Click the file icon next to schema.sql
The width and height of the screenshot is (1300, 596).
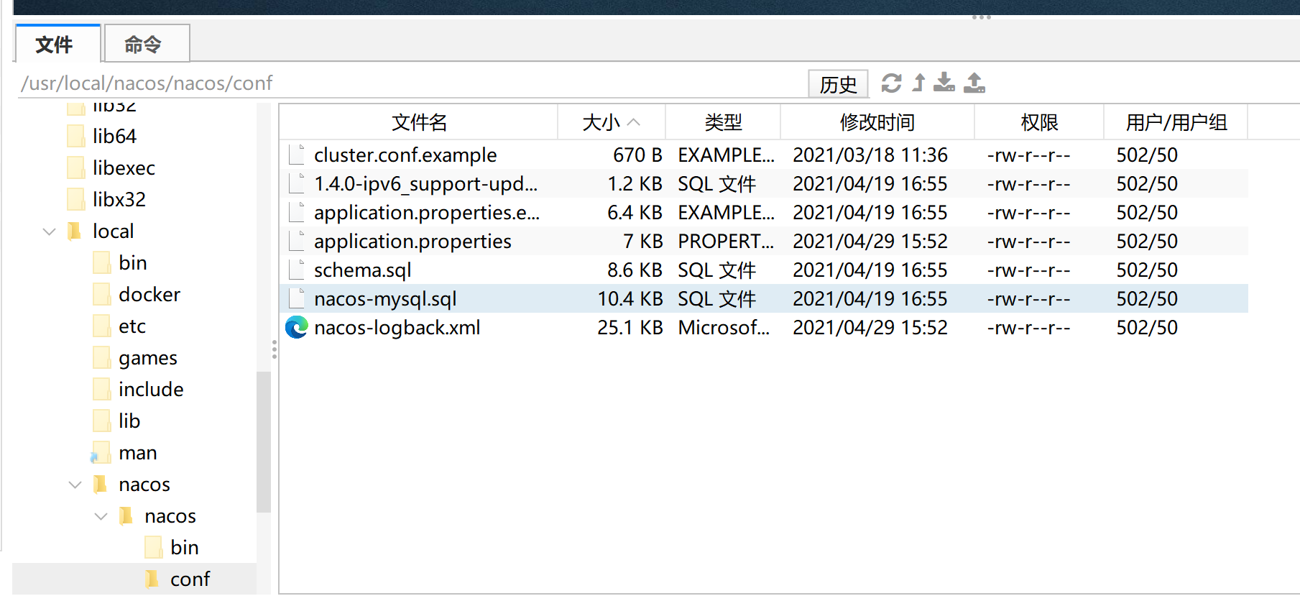296,270
